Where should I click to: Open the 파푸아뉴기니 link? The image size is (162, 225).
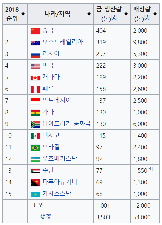click(60, 182)
